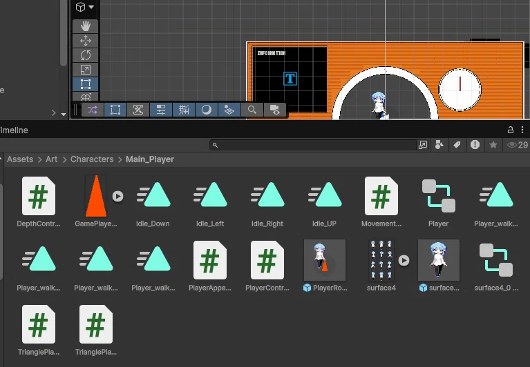Switch to the Timeline tab

[x=14, y=130]
